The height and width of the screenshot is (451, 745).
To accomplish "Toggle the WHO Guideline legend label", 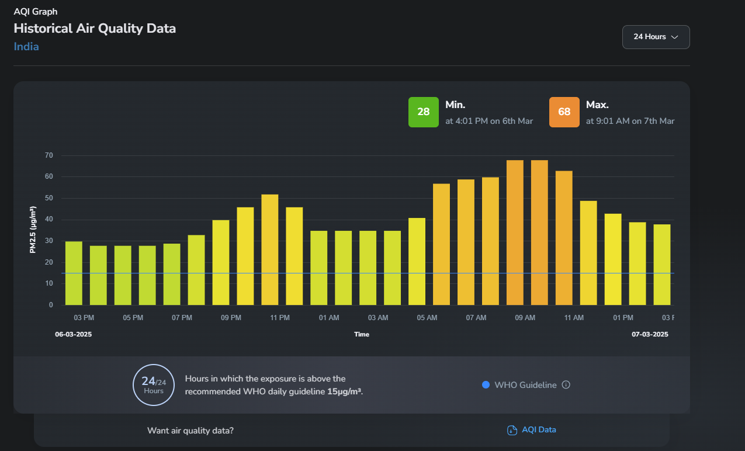I will pos(525,385).
